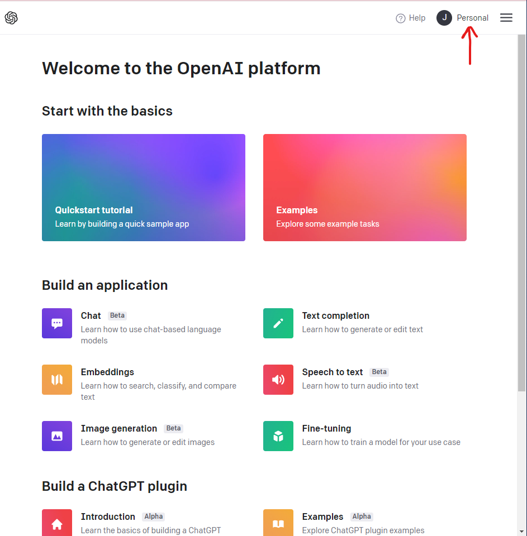
Task: Click 'Build an application' heading
Action: (x=105, y=285)
